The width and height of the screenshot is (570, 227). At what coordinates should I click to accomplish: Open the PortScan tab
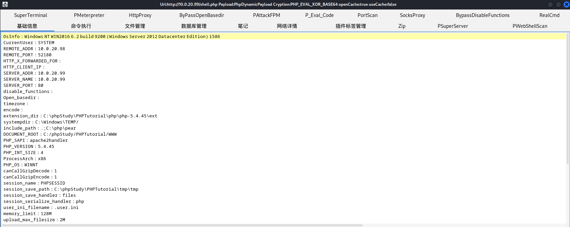(x=367, y=15)
